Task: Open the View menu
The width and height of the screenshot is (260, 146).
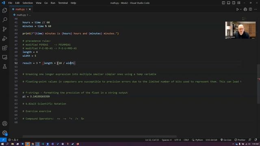Action: click(x=39, y=3)
